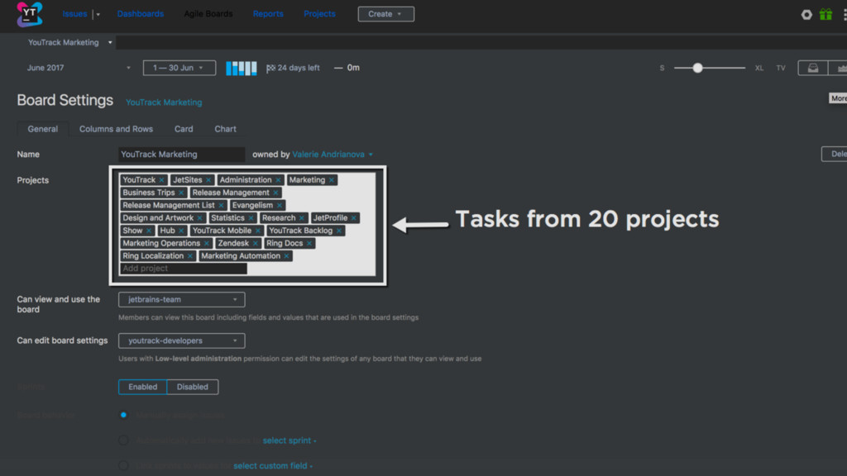The width and height of the screenshot is (847, 476).
Task: Remove the Zendesk project tag
Action: [256, 244]
